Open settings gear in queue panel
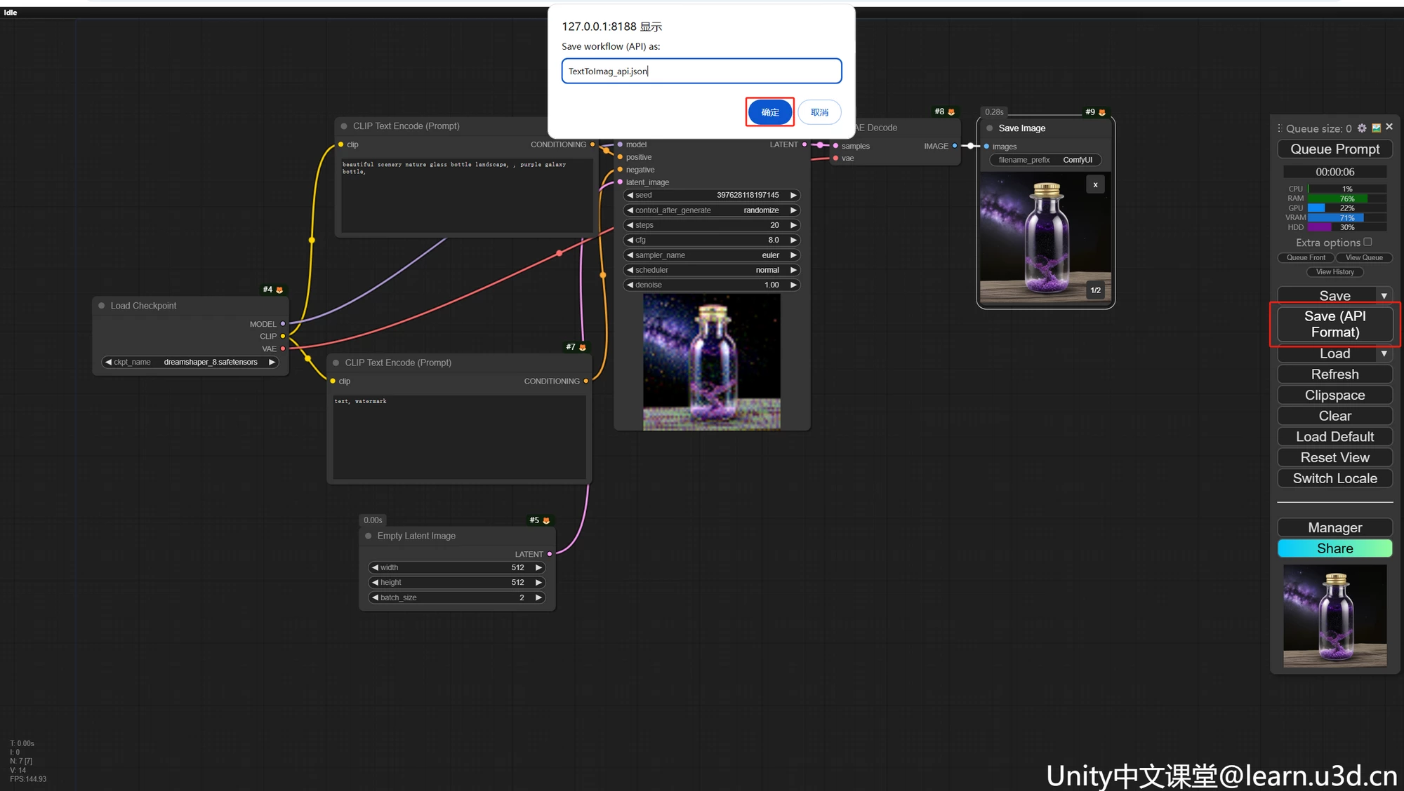The height and width of the screenshot is (791, 1404). pyautogui.click(x=1362, y=128)
